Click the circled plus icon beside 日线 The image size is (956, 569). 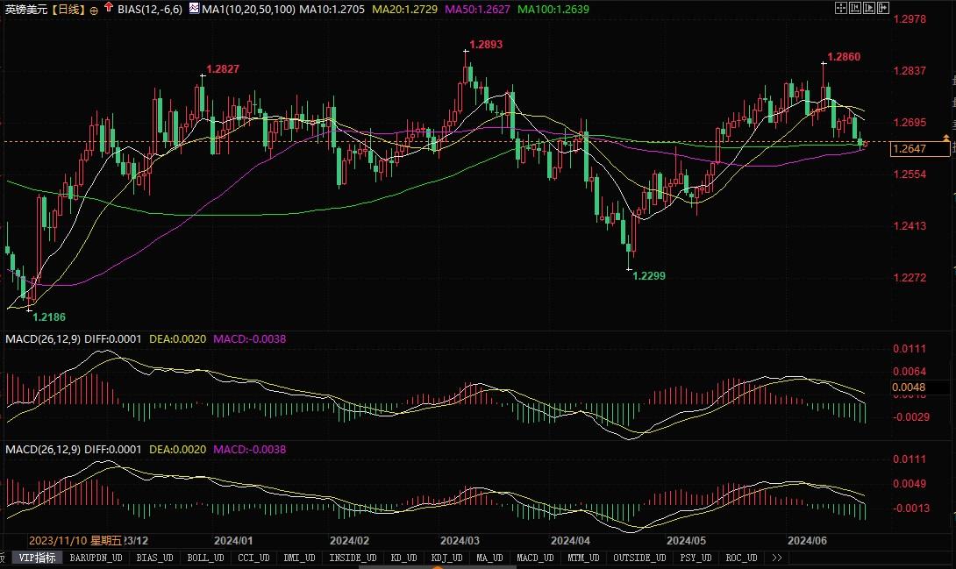93,11
